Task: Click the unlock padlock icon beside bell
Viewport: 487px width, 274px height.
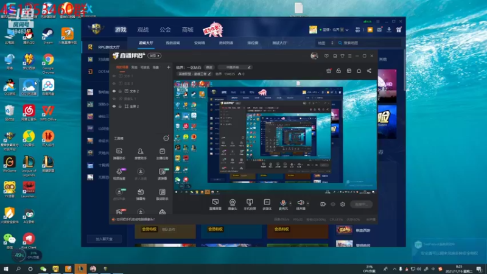Action: click(x=338, y=71)
